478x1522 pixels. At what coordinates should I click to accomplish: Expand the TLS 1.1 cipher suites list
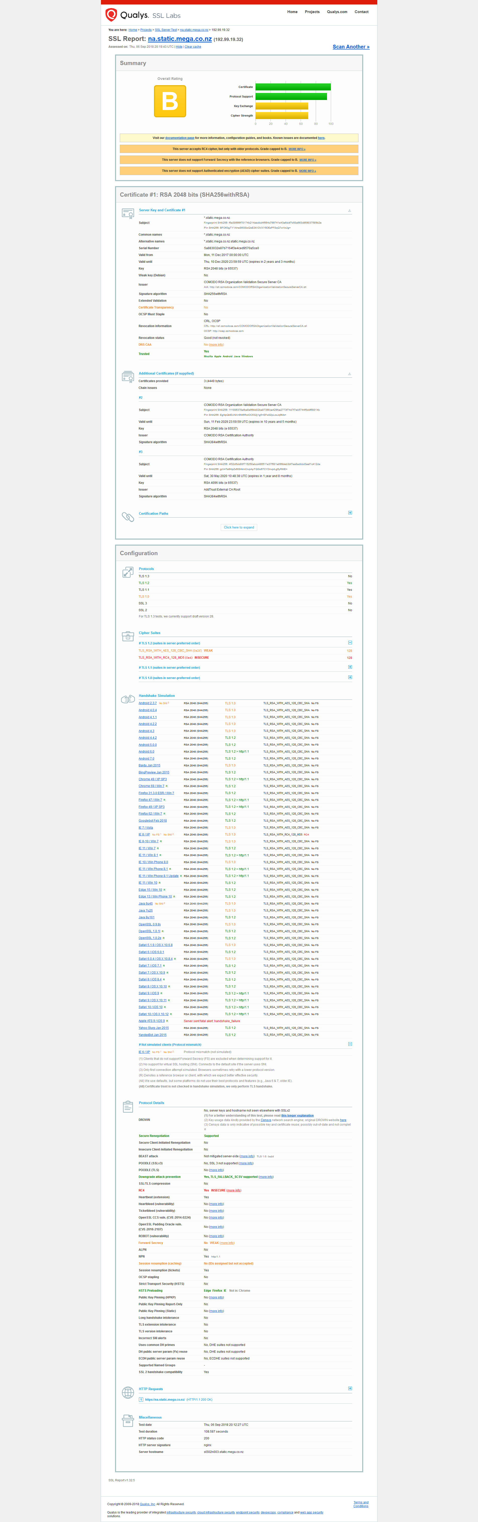tap(350, 667)
